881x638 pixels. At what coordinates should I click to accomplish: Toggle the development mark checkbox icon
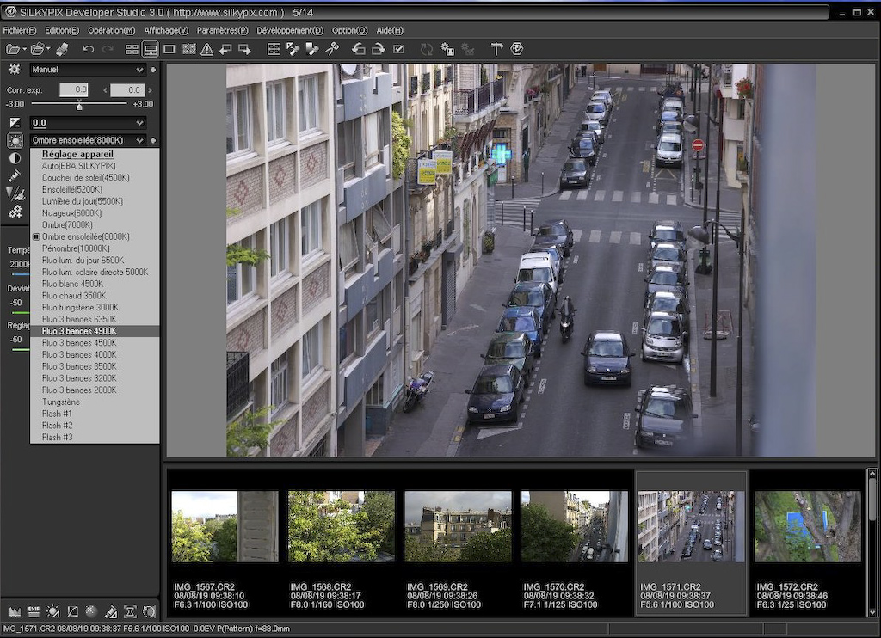coord(399,49)
